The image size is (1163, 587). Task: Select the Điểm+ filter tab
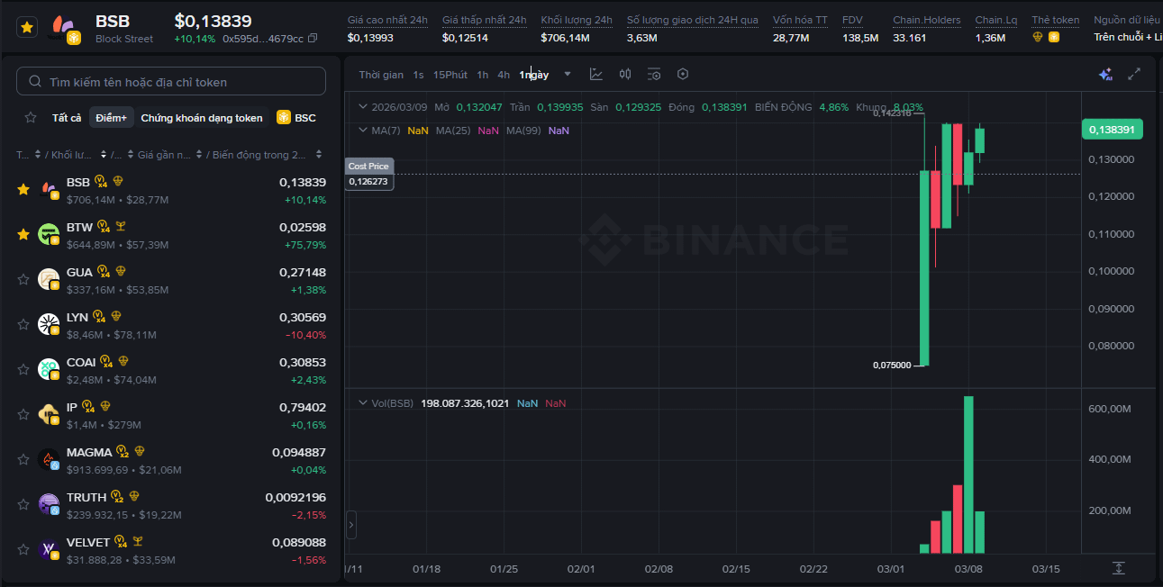pos(112,118)
